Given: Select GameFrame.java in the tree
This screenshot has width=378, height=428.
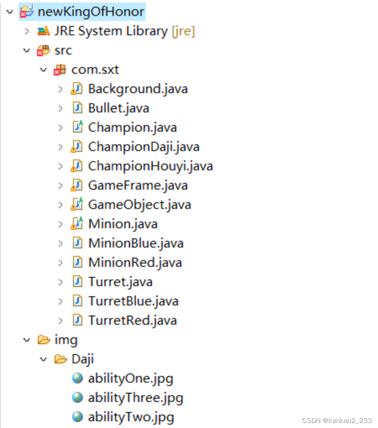Looking at the screenshot, I should (x=138, y=185).
